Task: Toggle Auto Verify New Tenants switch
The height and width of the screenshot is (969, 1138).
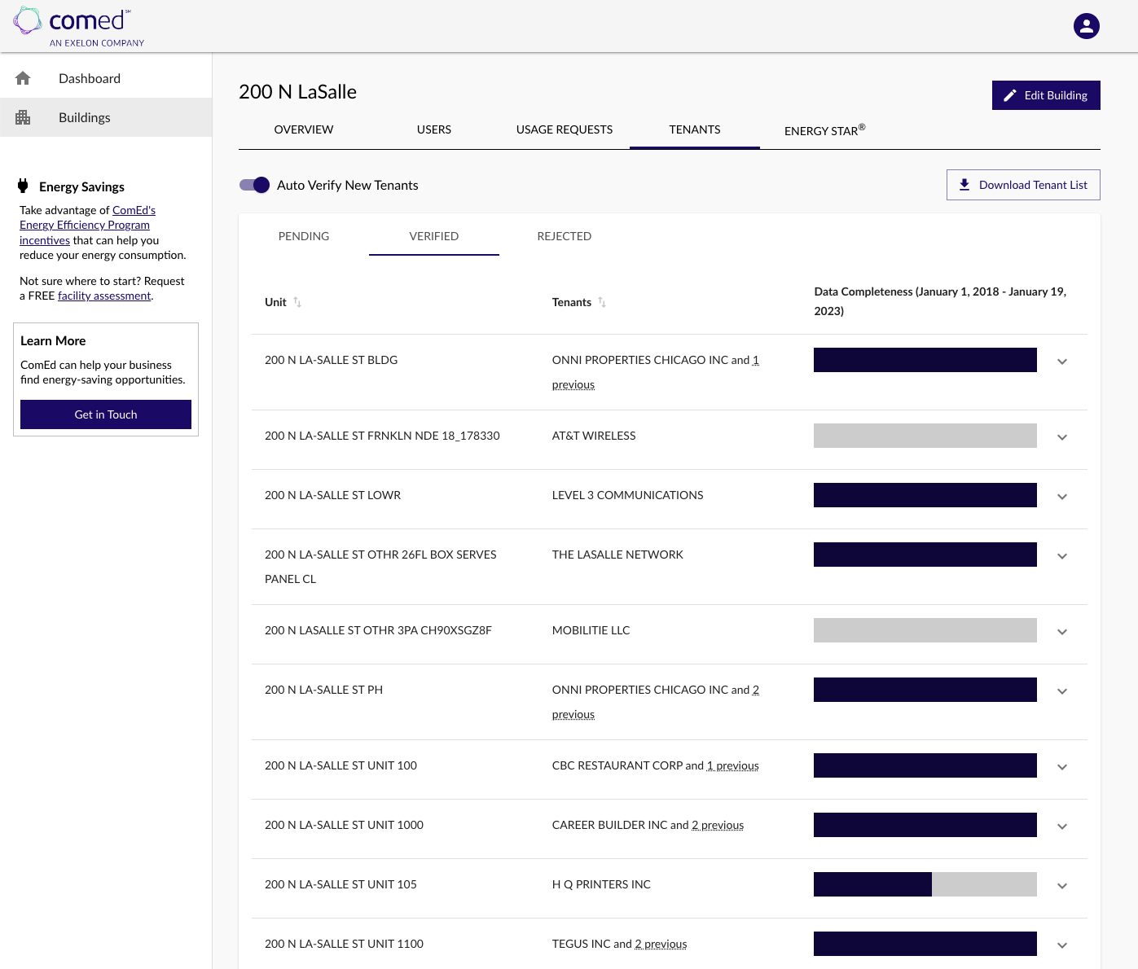Action: click(x=254, y=185)
